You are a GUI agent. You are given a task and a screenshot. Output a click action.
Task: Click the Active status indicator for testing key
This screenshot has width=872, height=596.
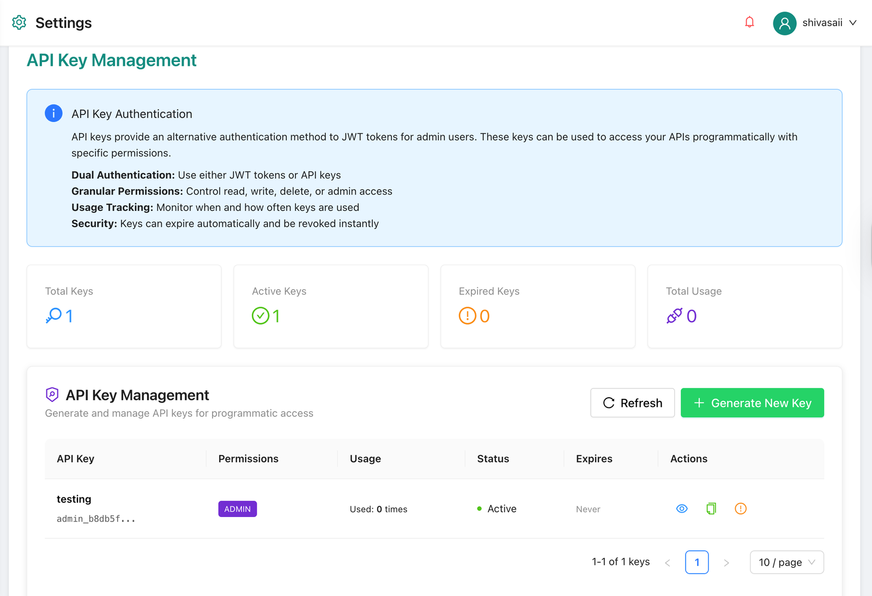click(x=496, y=508)
